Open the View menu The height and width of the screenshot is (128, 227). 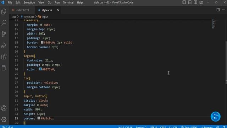(41, 2)
